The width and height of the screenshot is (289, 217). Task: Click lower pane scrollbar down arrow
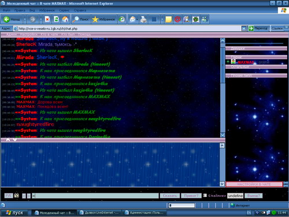point(222,184)
